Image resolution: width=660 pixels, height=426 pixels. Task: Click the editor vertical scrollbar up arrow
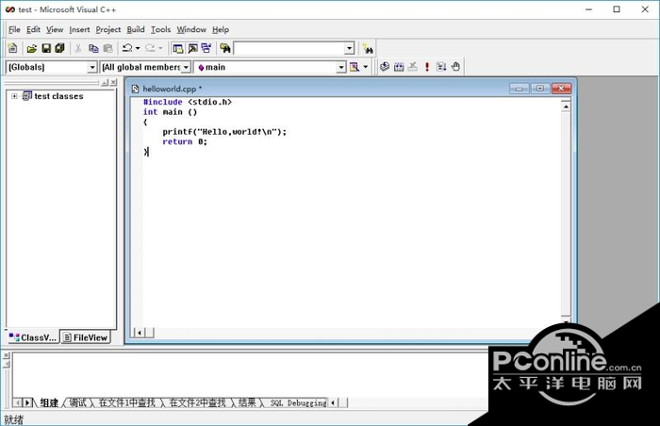pyautogui.click(x=566, y=106)
